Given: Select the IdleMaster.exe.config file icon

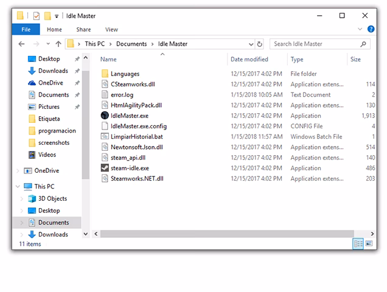Looking at the screenshot, I should click(x=105, y=126).
